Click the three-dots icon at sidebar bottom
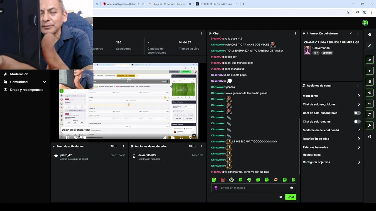376x211 pixels. (x=370, y=136)
